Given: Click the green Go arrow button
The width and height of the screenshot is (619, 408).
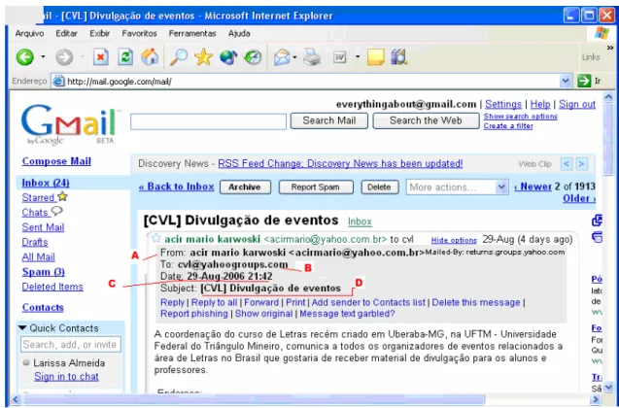Looking at the screenshot, I should coord(584,81).
